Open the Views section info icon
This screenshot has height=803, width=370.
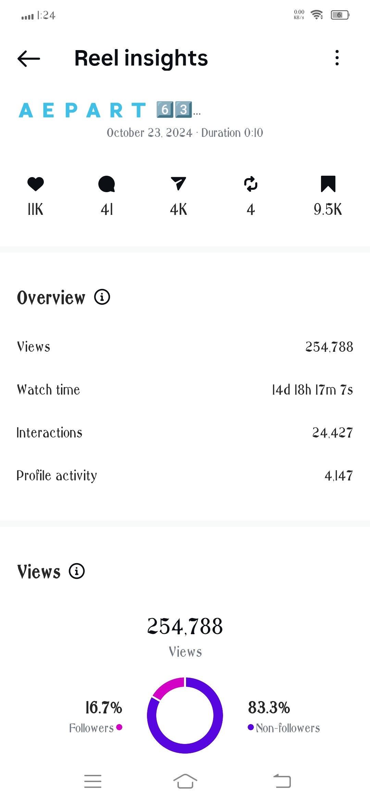click(x=77, y=571)
